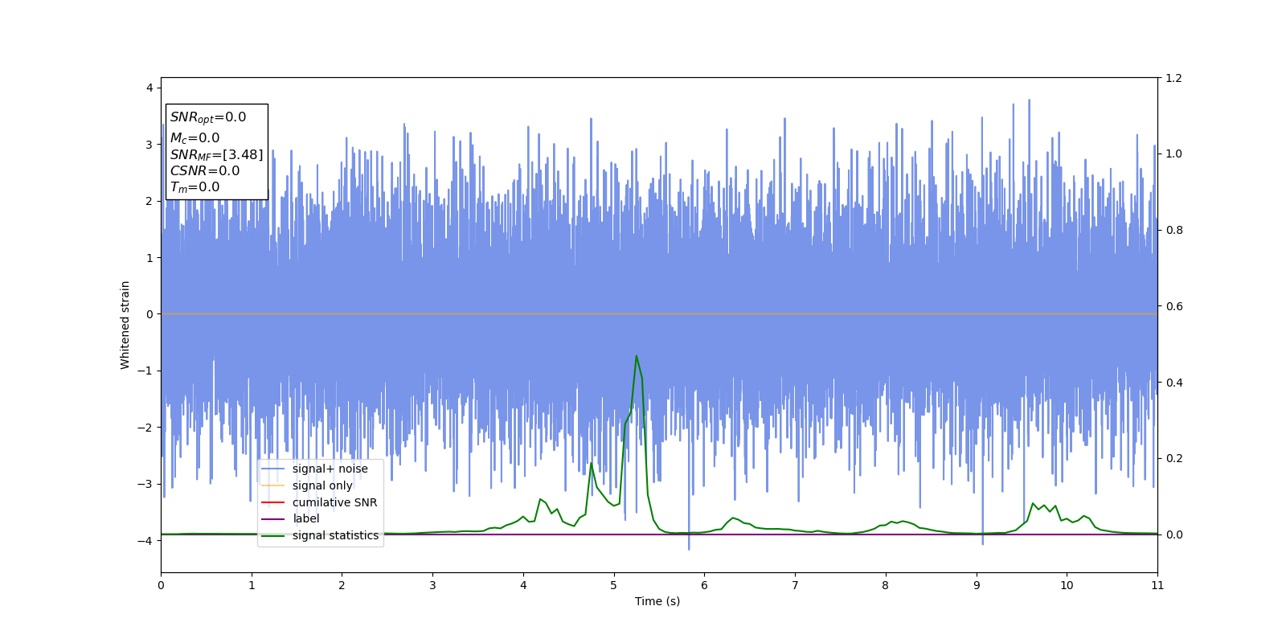The height and width of the screenshot is (643, 1286).
Task: Click x-axis tick label 6
Action: point(705,585)
